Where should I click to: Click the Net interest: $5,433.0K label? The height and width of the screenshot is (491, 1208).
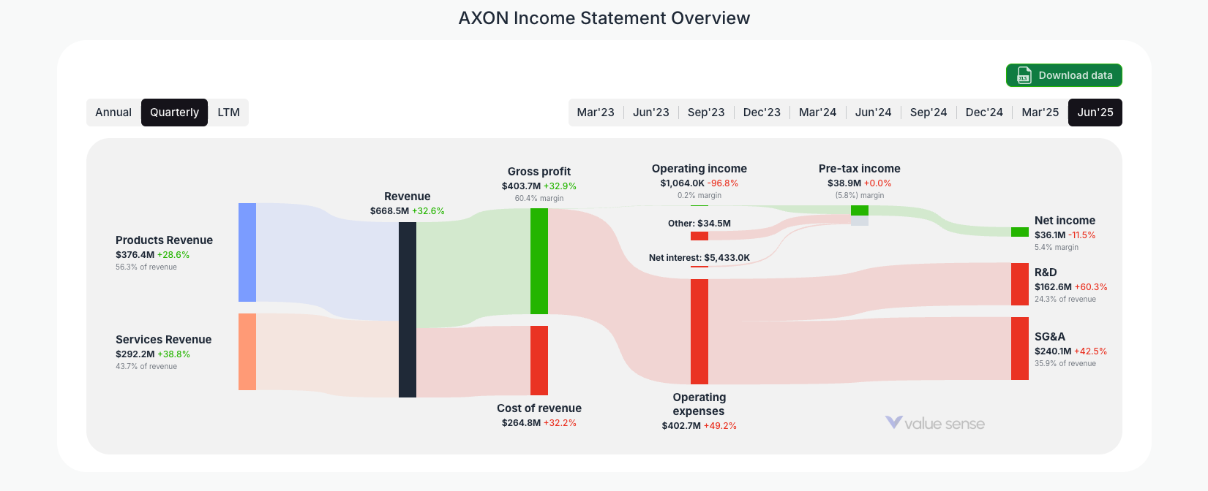[x=699, y=258]
